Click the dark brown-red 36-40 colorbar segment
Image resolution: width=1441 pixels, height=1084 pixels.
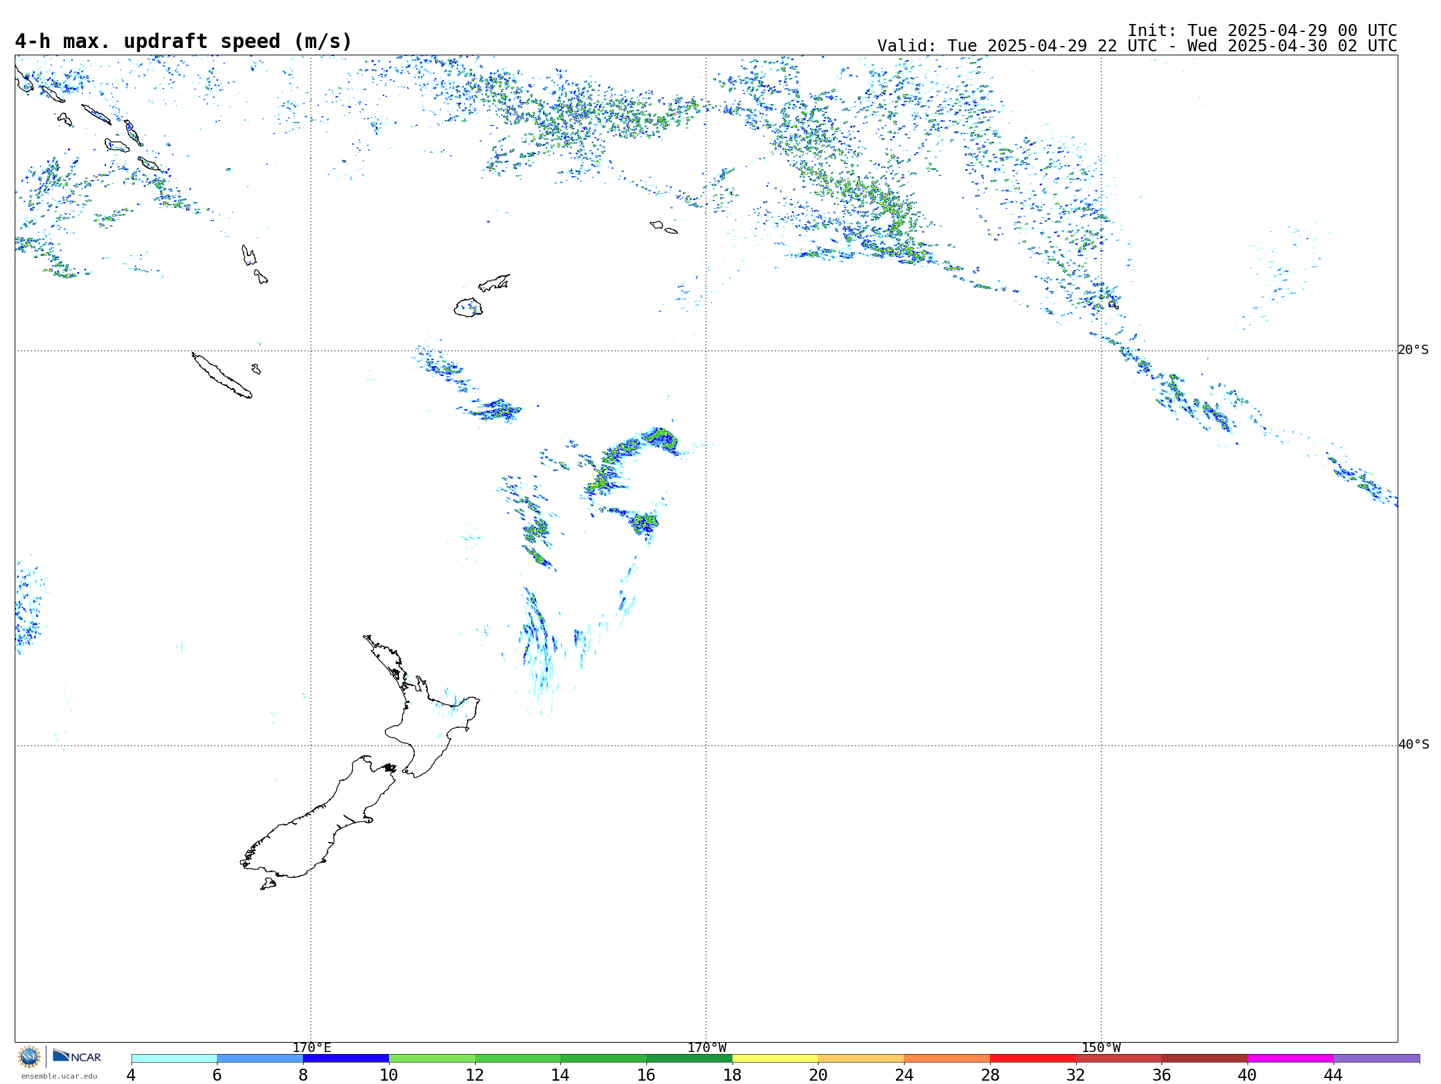pyautogui.click(x=1205, y=1059)
